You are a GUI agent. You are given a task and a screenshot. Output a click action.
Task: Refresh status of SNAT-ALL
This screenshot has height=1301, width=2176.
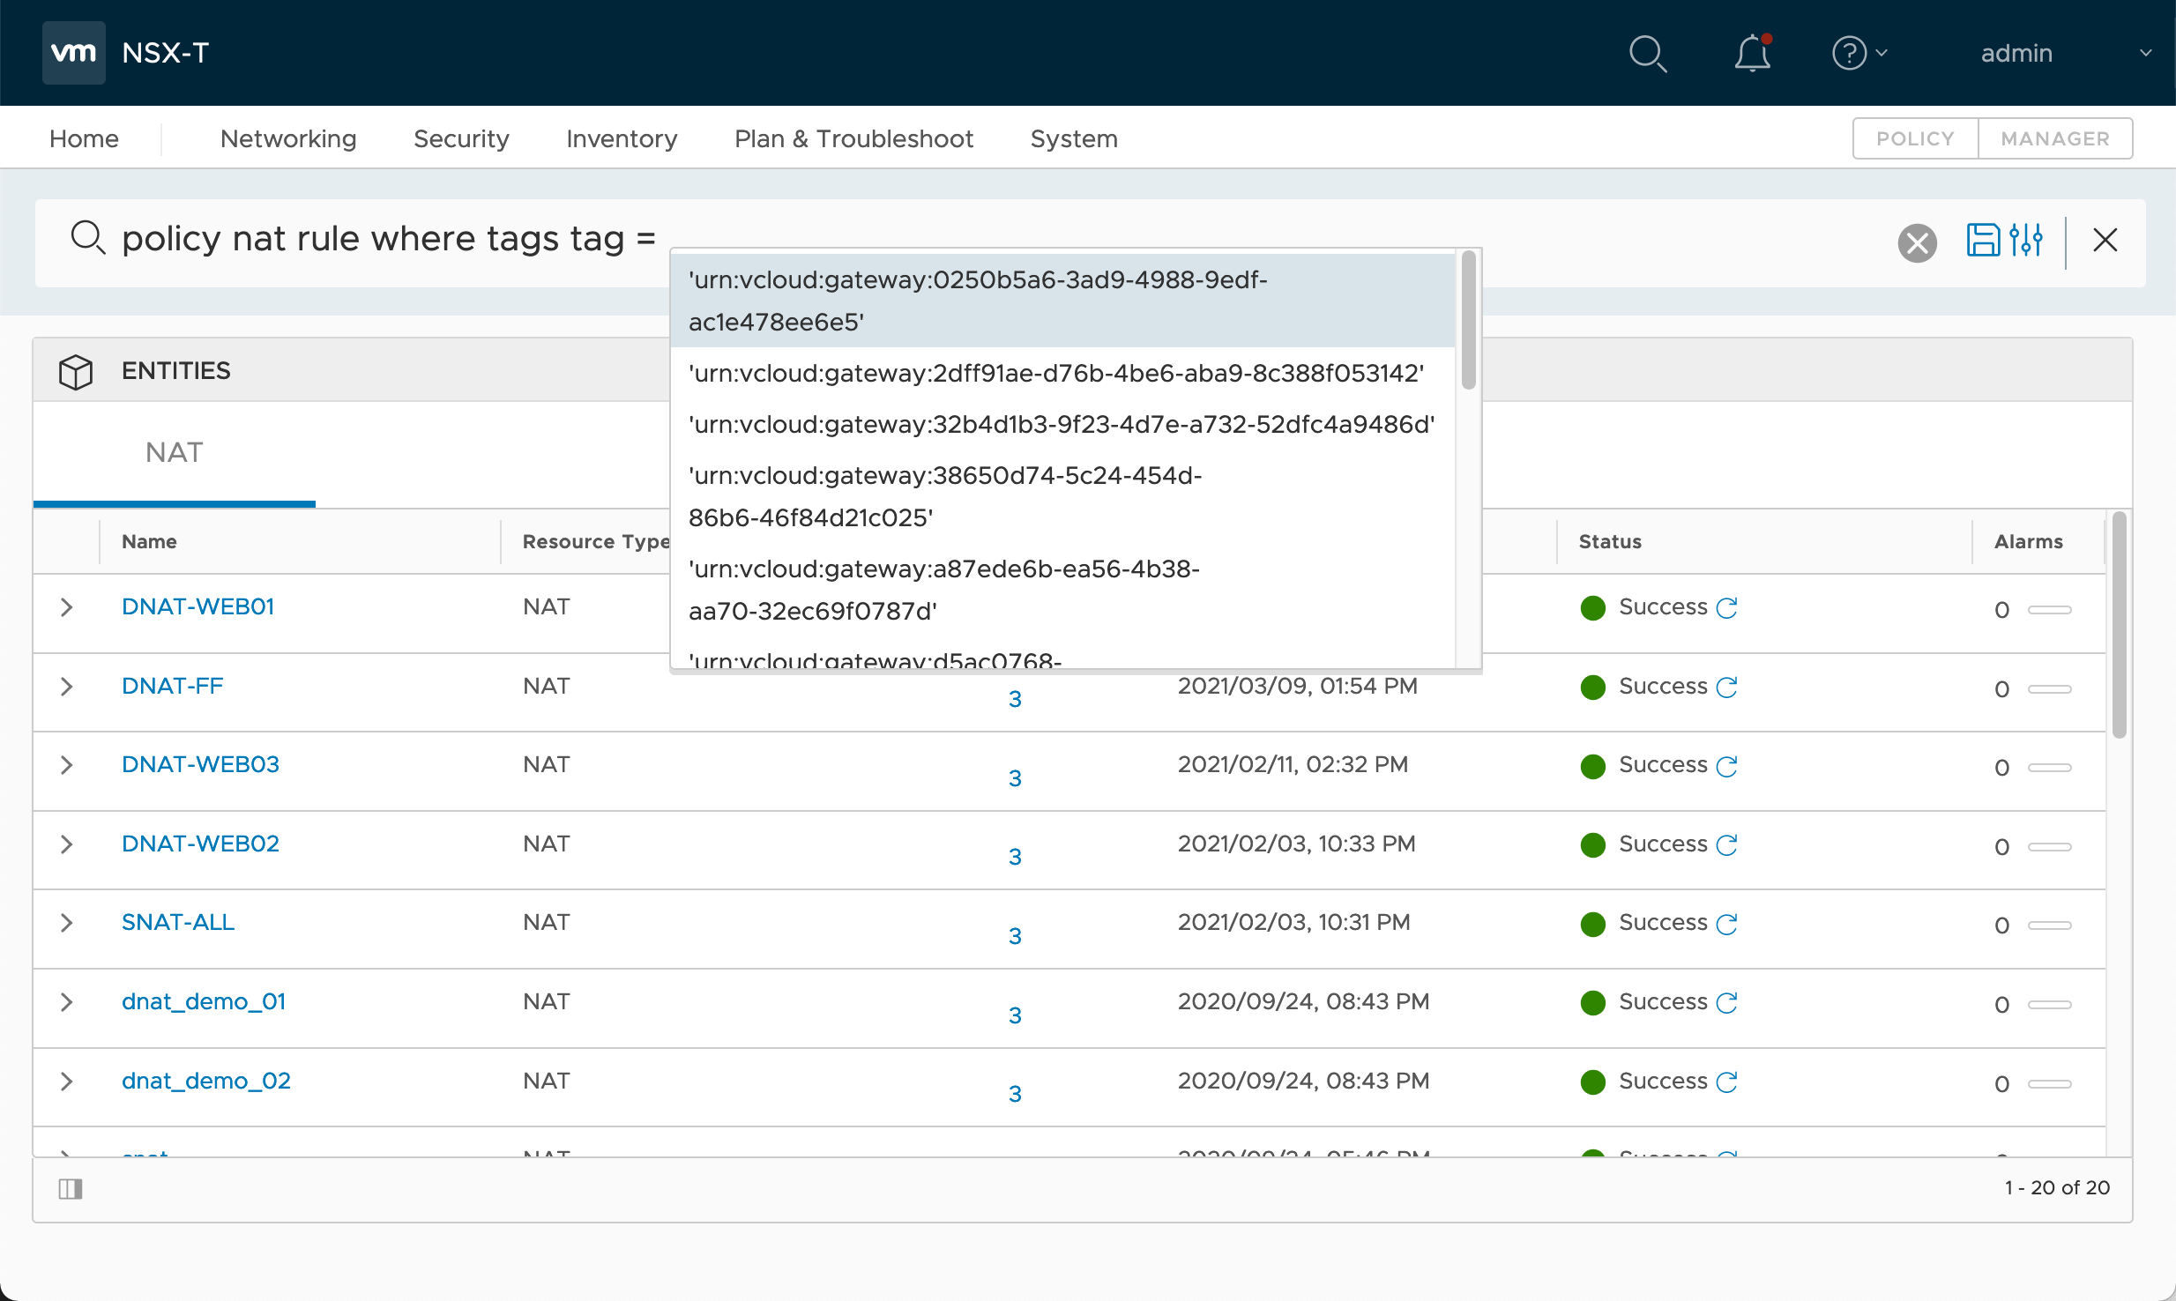[1726, 924]
